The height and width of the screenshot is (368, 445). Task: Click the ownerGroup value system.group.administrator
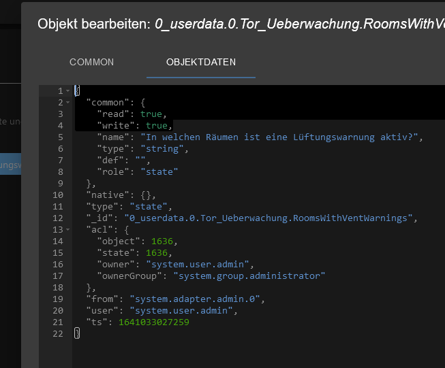[x=249, y=276]
